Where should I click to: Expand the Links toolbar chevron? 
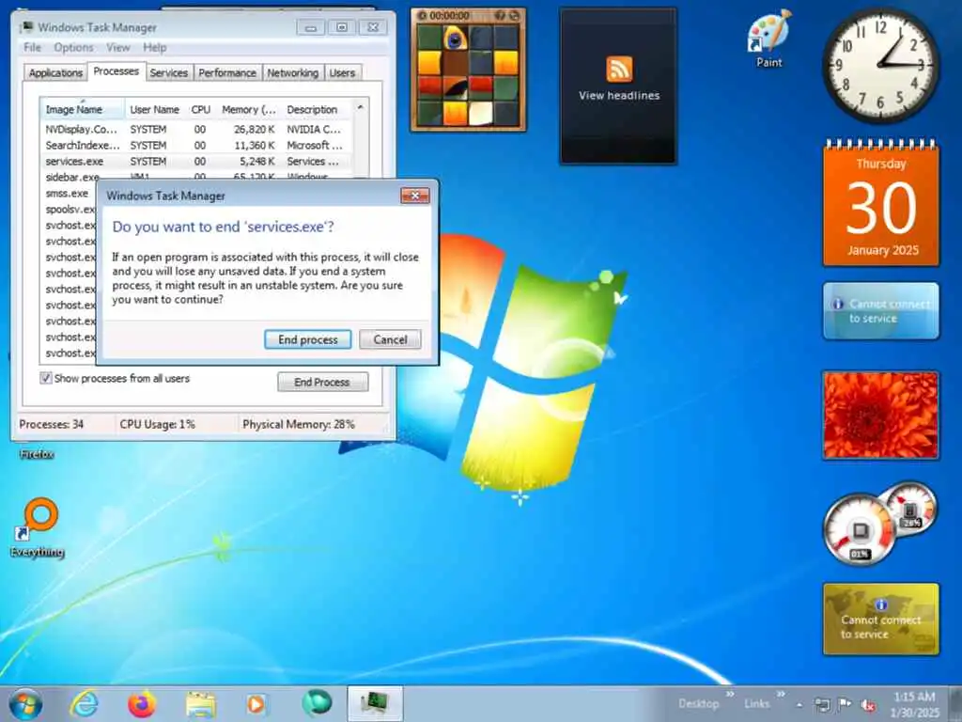[781, 694]
